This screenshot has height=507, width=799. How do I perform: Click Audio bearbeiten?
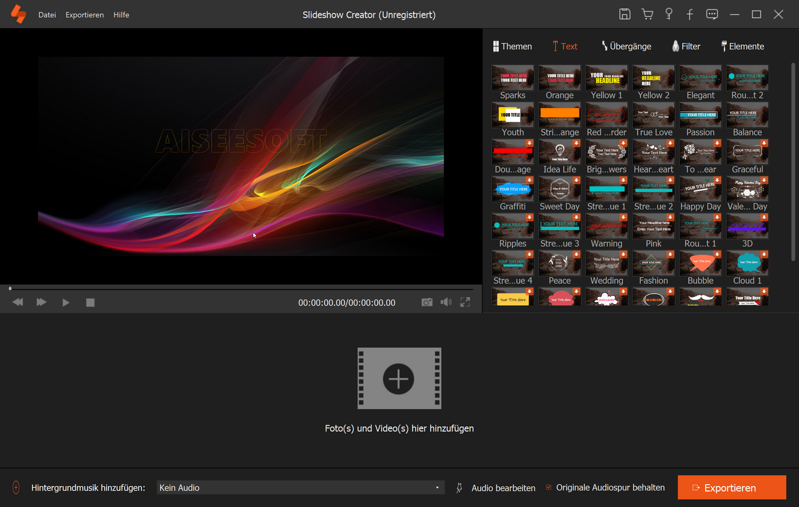(x=503, y=488)
